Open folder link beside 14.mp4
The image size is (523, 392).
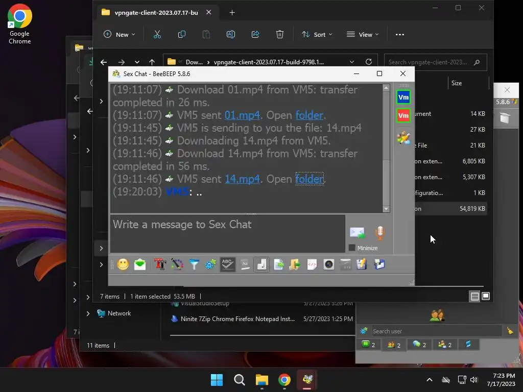coord(309,179)
